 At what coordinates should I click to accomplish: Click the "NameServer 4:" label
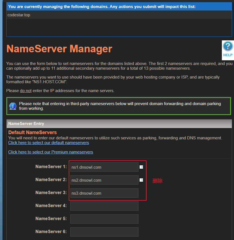point(51,205)
